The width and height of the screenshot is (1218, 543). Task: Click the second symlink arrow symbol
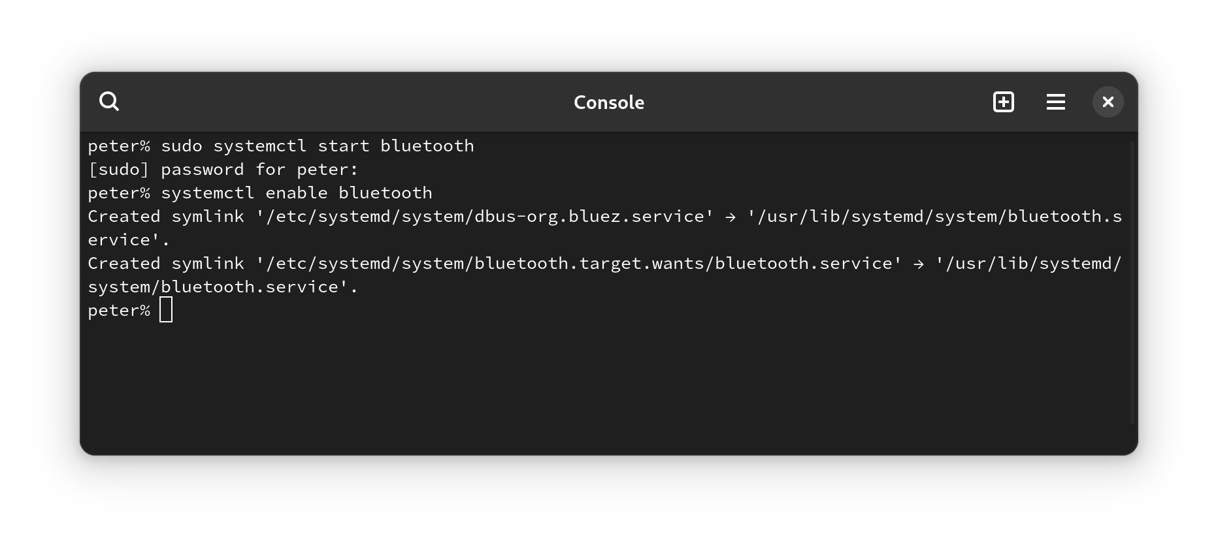pos(919,264)
